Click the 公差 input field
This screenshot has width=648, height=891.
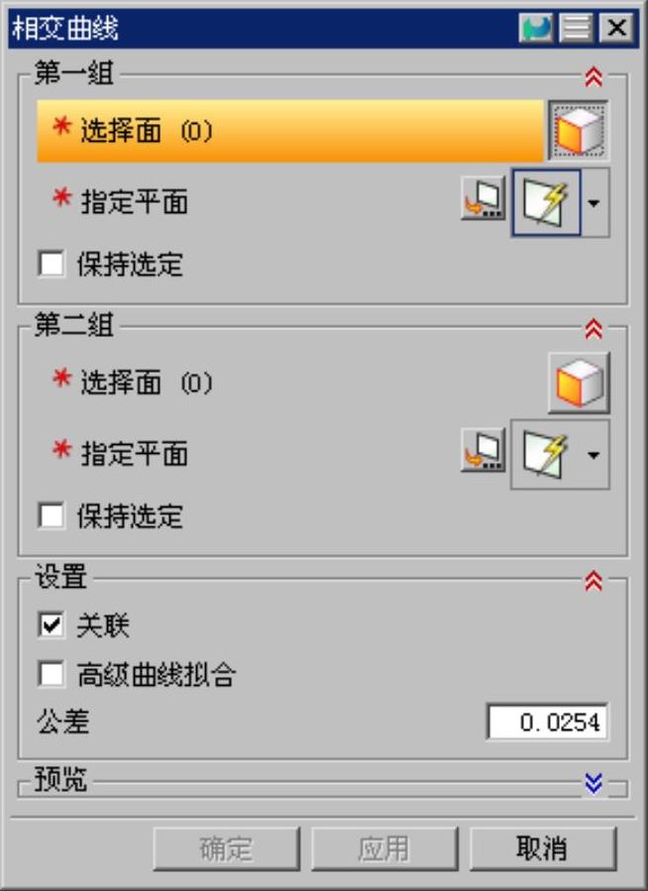pos(548,722)
